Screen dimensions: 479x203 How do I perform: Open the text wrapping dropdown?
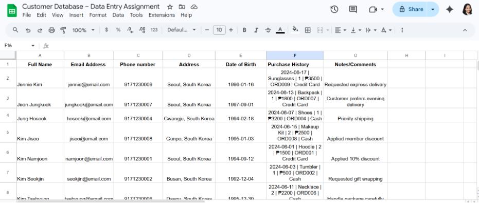371,30
